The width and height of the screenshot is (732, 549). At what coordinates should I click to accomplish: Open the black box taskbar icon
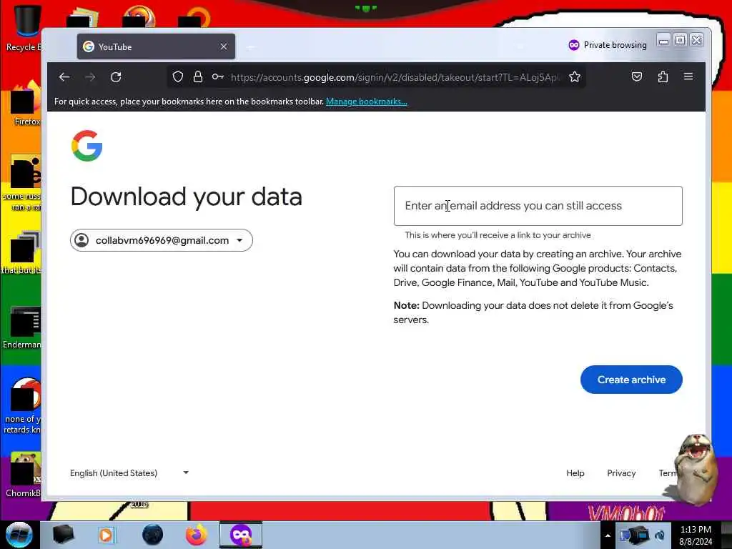63,535
